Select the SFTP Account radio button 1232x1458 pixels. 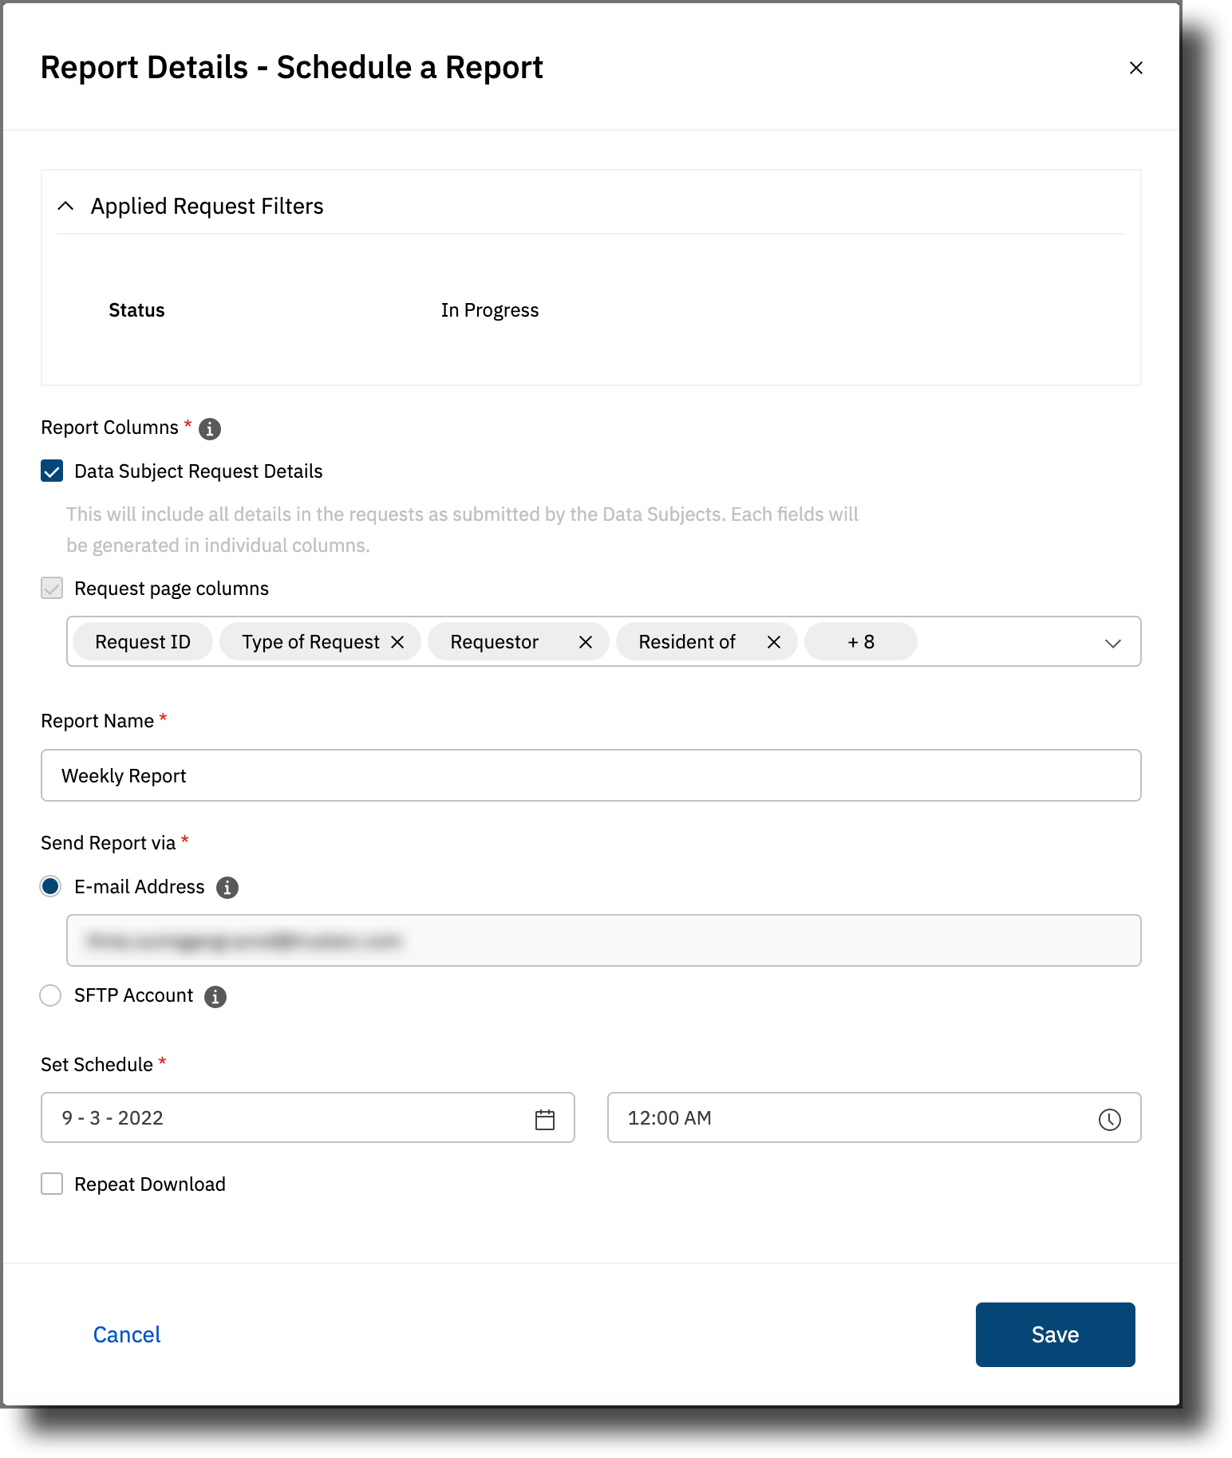pyautogui.click(x=50, y=995)
